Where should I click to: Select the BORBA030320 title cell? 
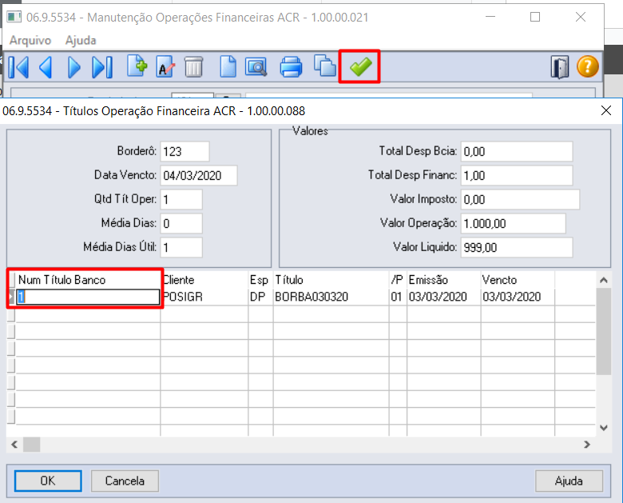tap(331, 297)
